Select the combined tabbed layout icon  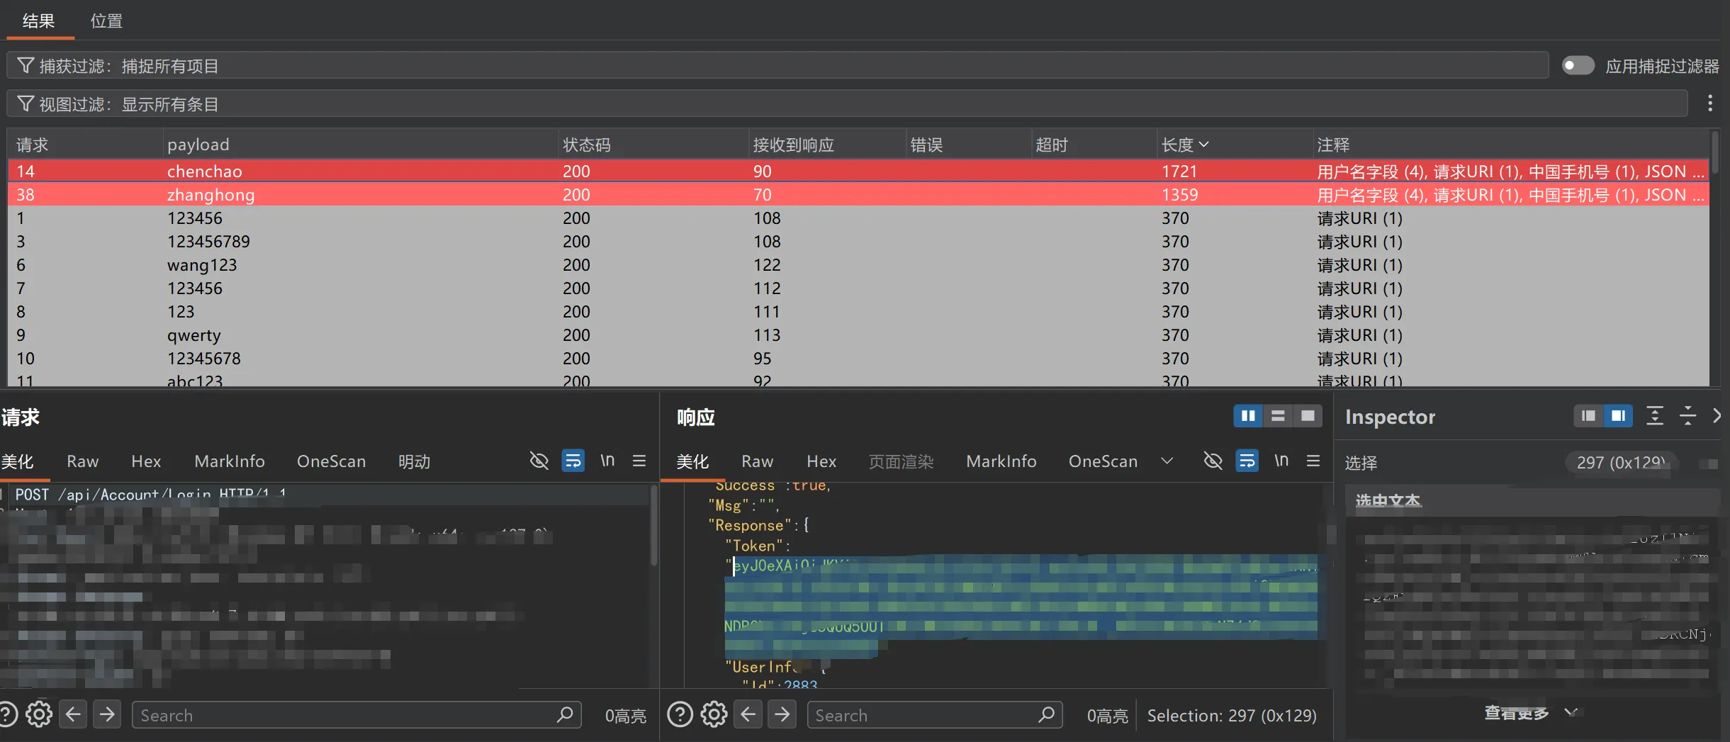[1308, 416]
